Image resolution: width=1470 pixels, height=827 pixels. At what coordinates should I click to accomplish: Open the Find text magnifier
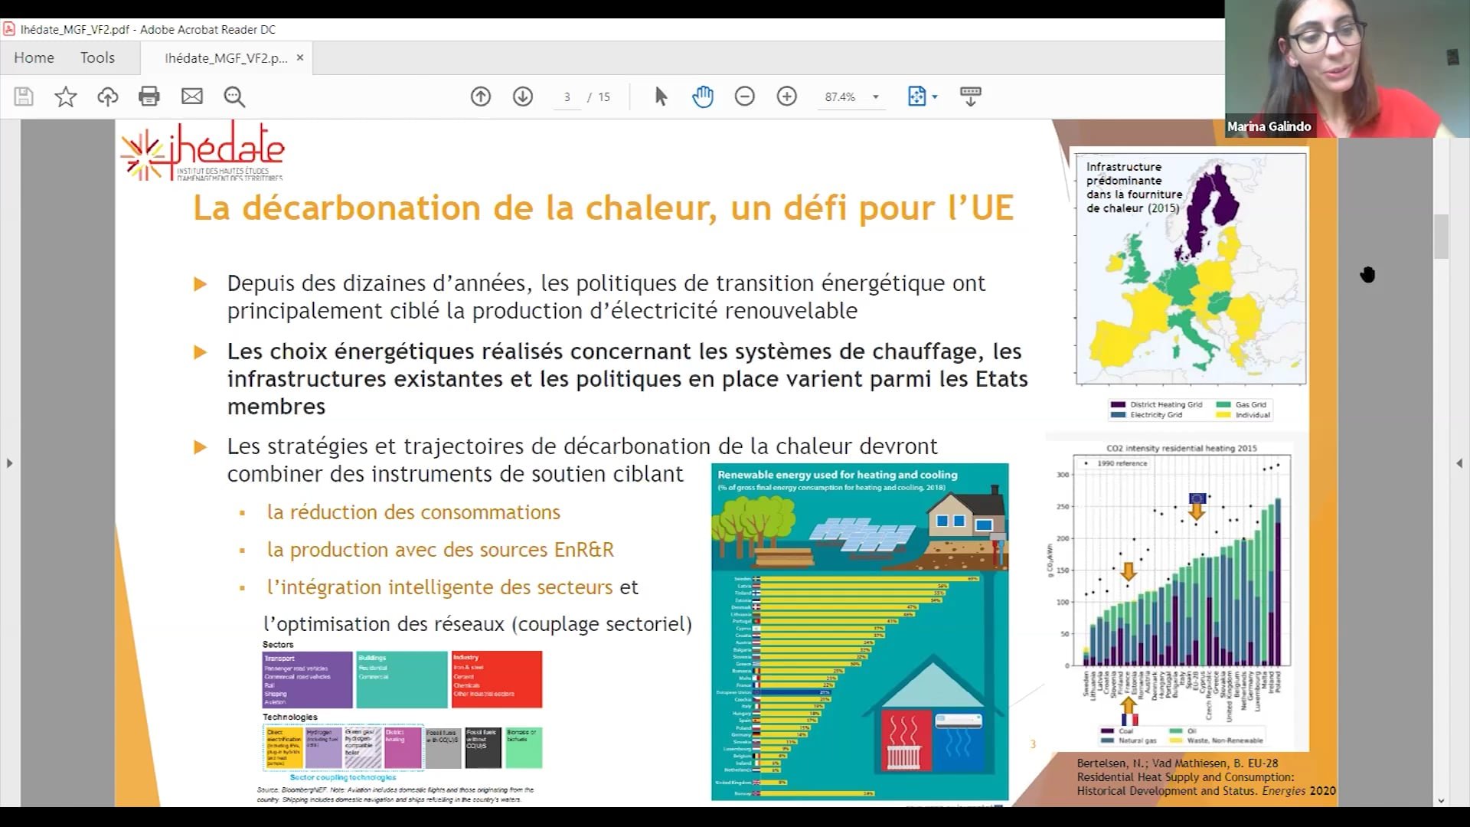pos(234,96)
